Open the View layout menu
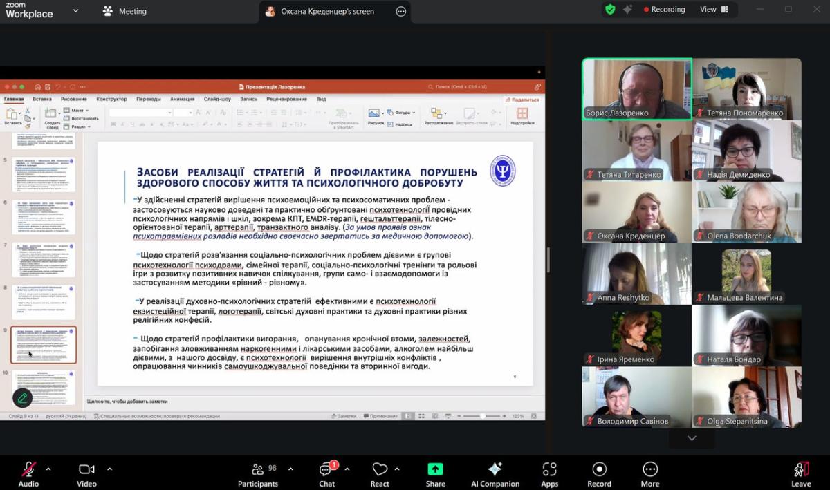The height and width of the screenshot is (490, 830). tap(713, 10)
